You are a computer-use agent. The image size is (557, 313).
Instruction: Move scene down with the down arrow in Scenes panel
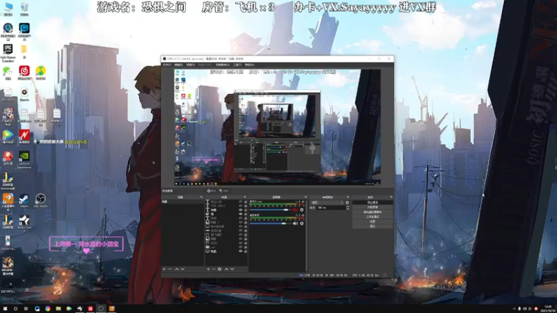pyautogui.click(x=182, y=269)
